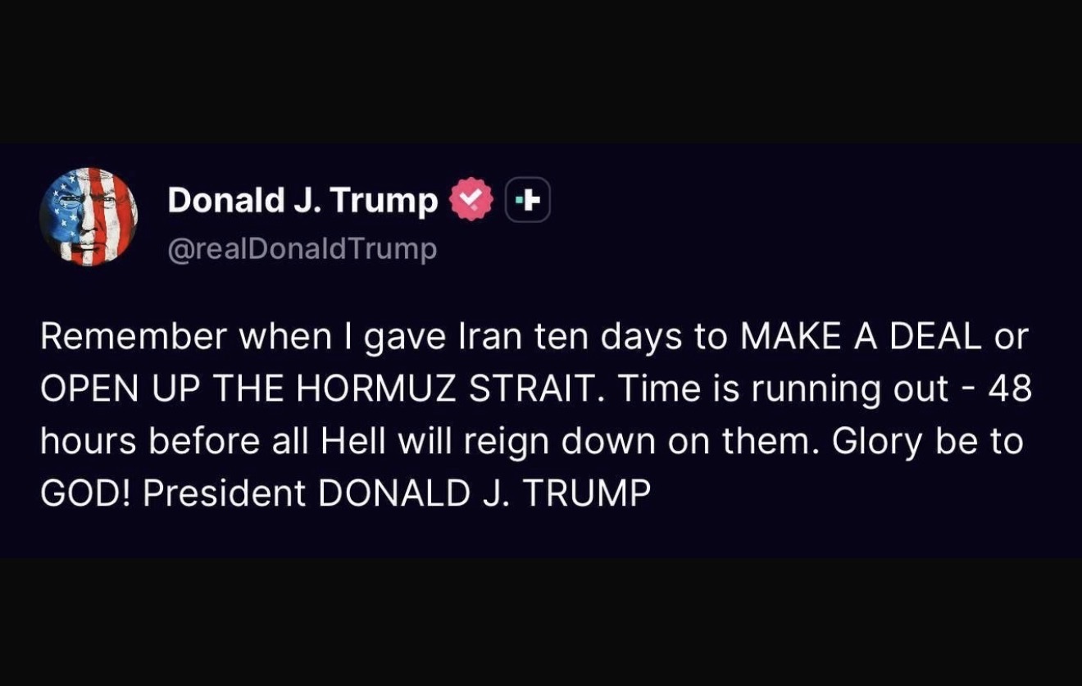Screen dimensions: 1082x686
Task: Click President DONALD J. TRUMP signature text
Action: (x=397, y=493)
